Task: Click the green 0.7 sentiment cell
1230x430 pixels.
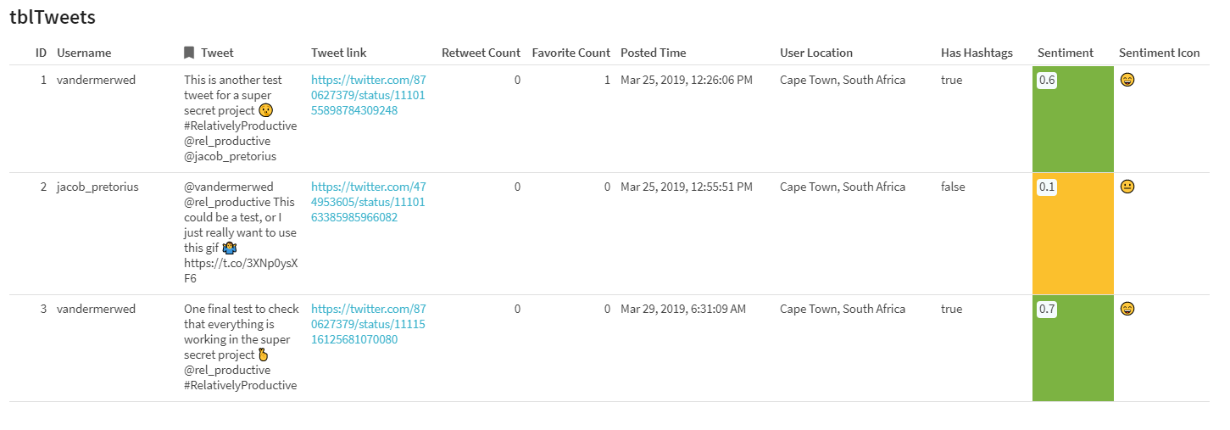Action: 1072,348
